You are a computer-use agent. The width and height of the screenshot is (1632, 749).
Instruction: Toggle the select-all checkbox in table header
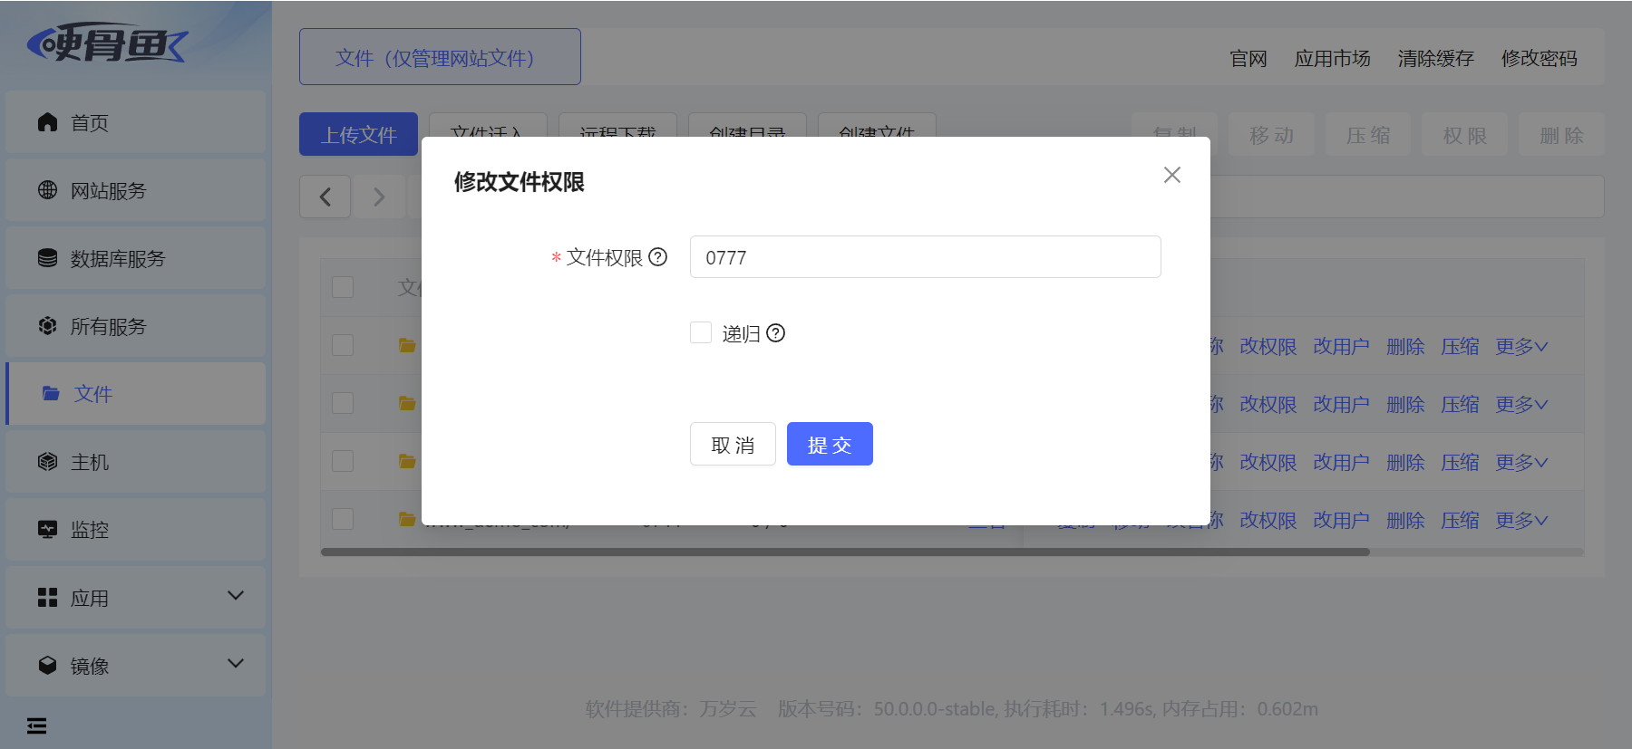pos(343,287)
